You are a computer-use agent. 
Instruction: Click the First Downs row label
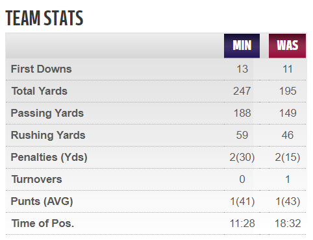tap(41, 69)
